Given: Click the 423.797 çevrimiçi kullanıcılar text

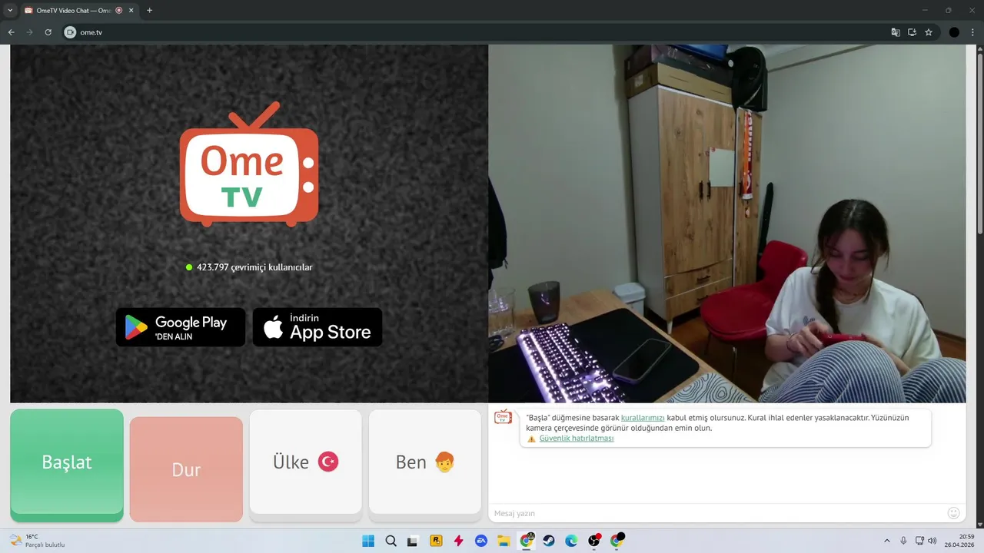Looking at the screenshot, I should click(x=254, y=267).
